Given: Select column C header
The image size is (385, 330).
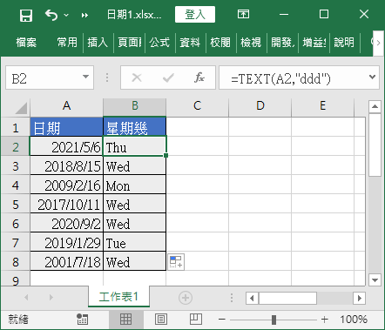Looking at the screenshot, I should click(x=198, y=106).
